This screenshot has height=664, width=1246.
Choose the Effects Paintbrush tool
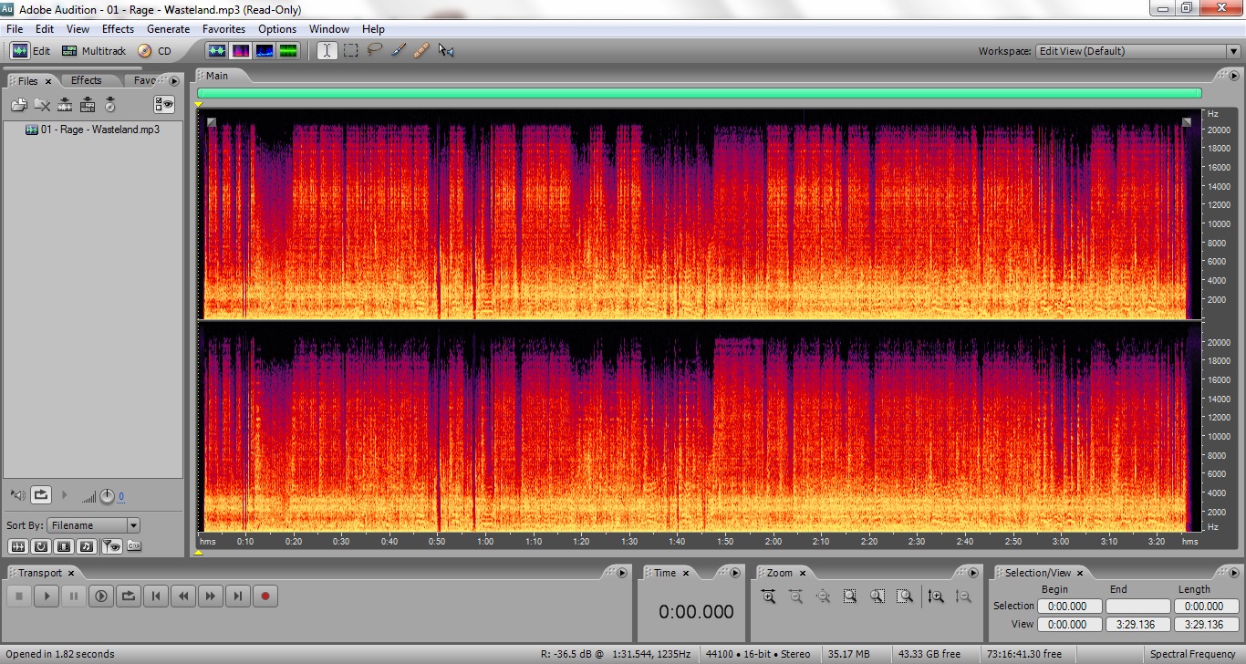click(x=398, y=51)
